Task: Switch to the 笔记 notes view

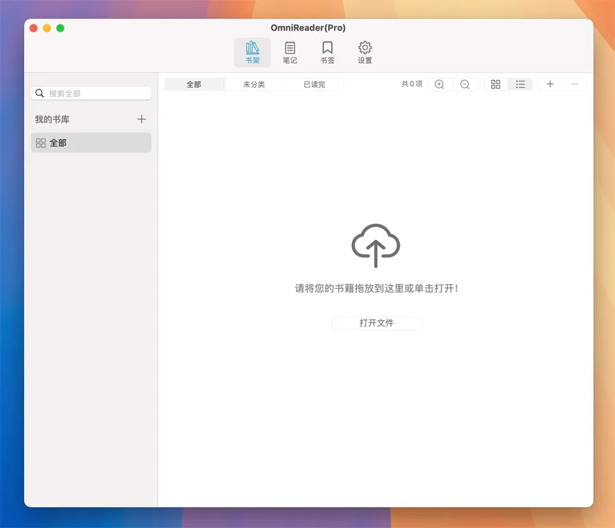Action: point(290,52)
